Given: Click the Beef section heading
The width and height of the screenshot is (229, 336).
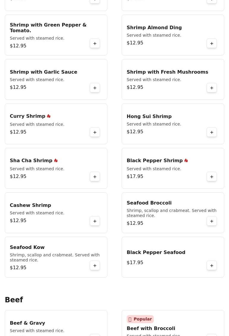Looking at the screenshot, I should point(14,300).
